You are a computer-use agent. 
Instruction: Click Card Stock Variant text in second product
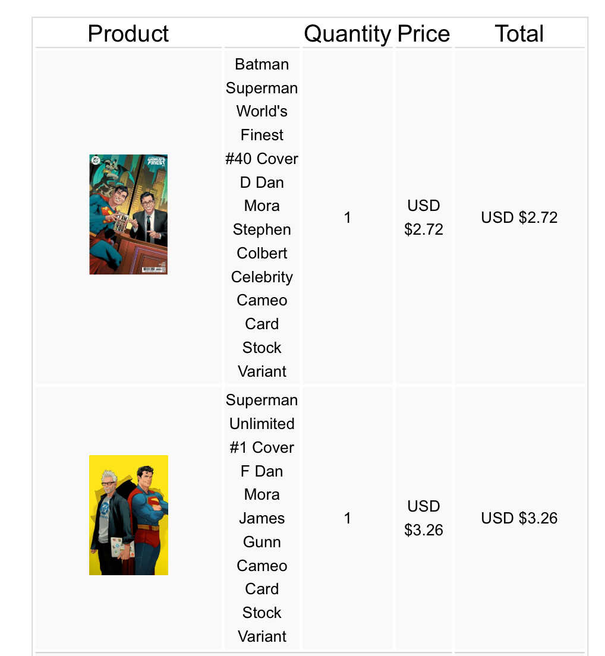tap(262, 613)
